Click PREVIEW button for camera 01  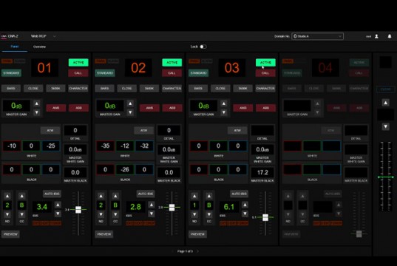tap(10, 234)
